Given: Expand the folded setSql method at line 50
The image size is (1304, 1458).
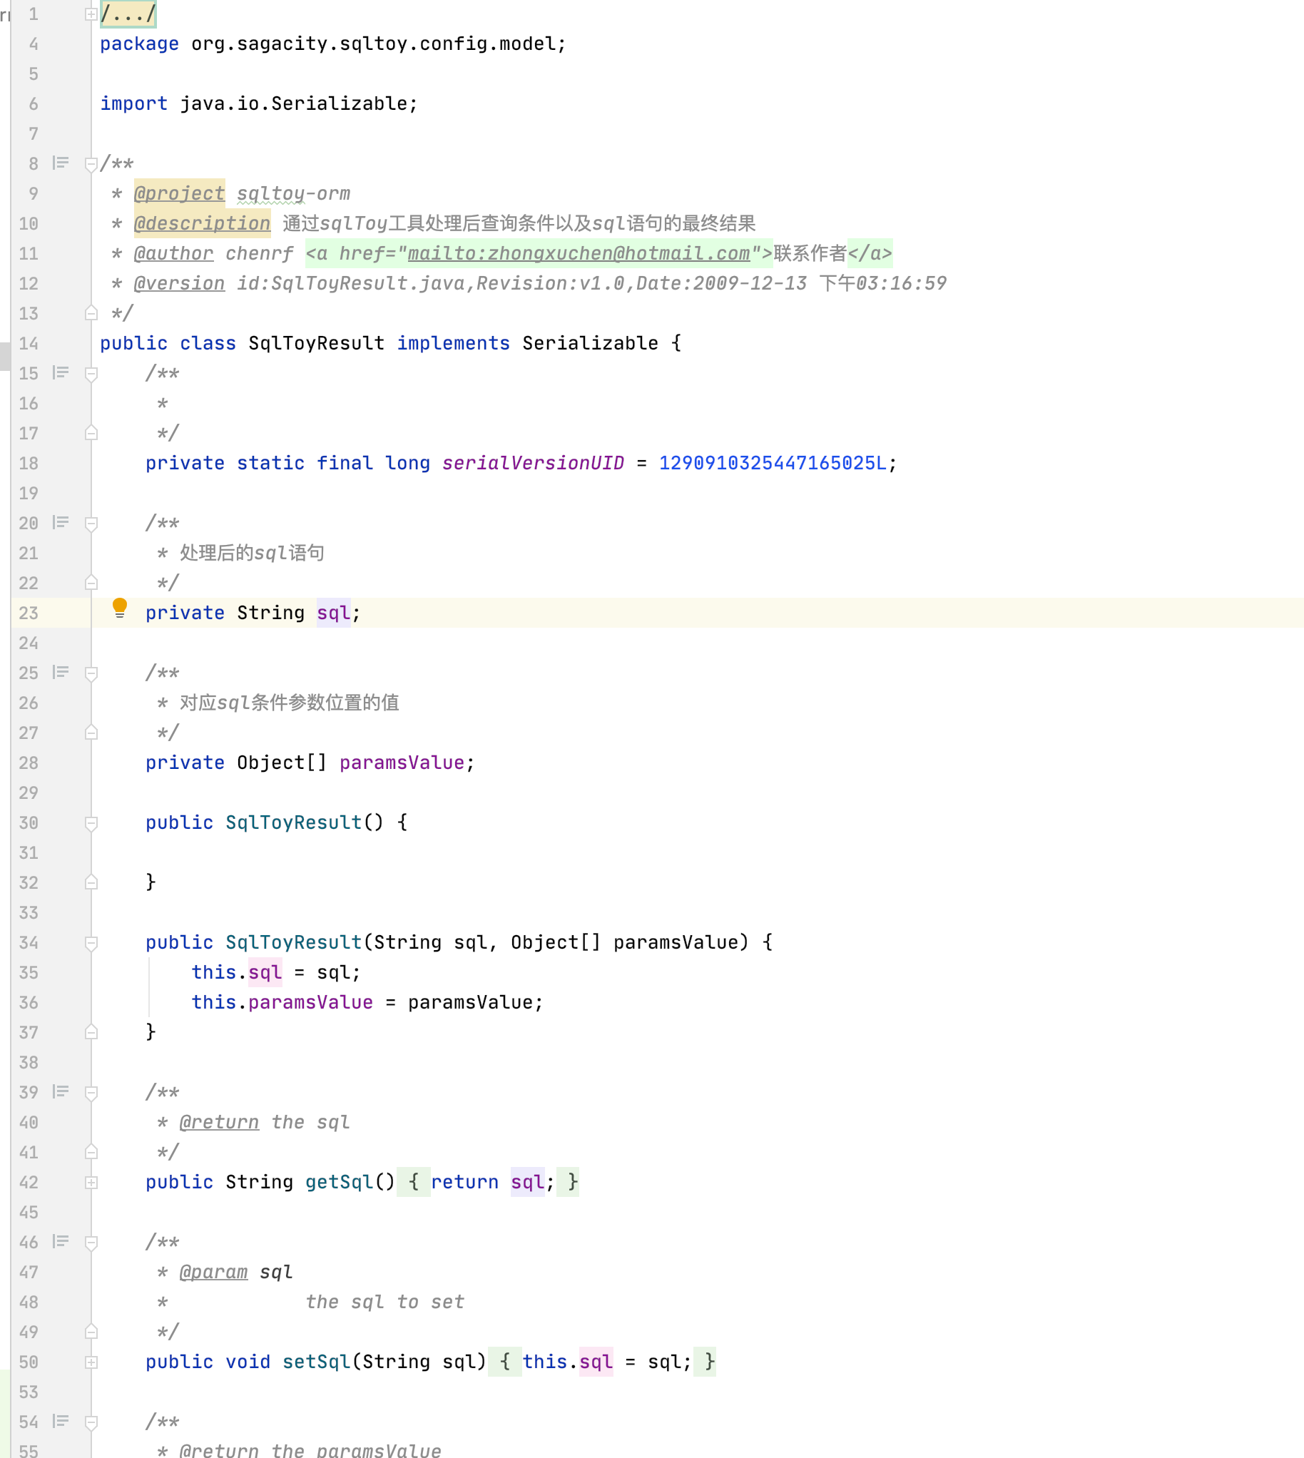Looking at the screenshot, I should 91,1362.
